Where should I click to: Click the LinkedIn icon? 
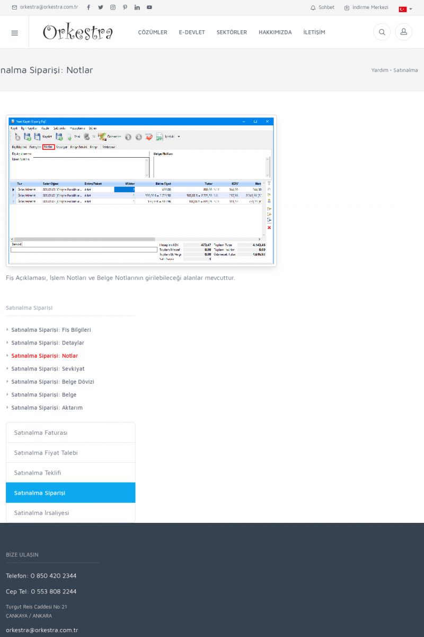[x=137, y=7]
